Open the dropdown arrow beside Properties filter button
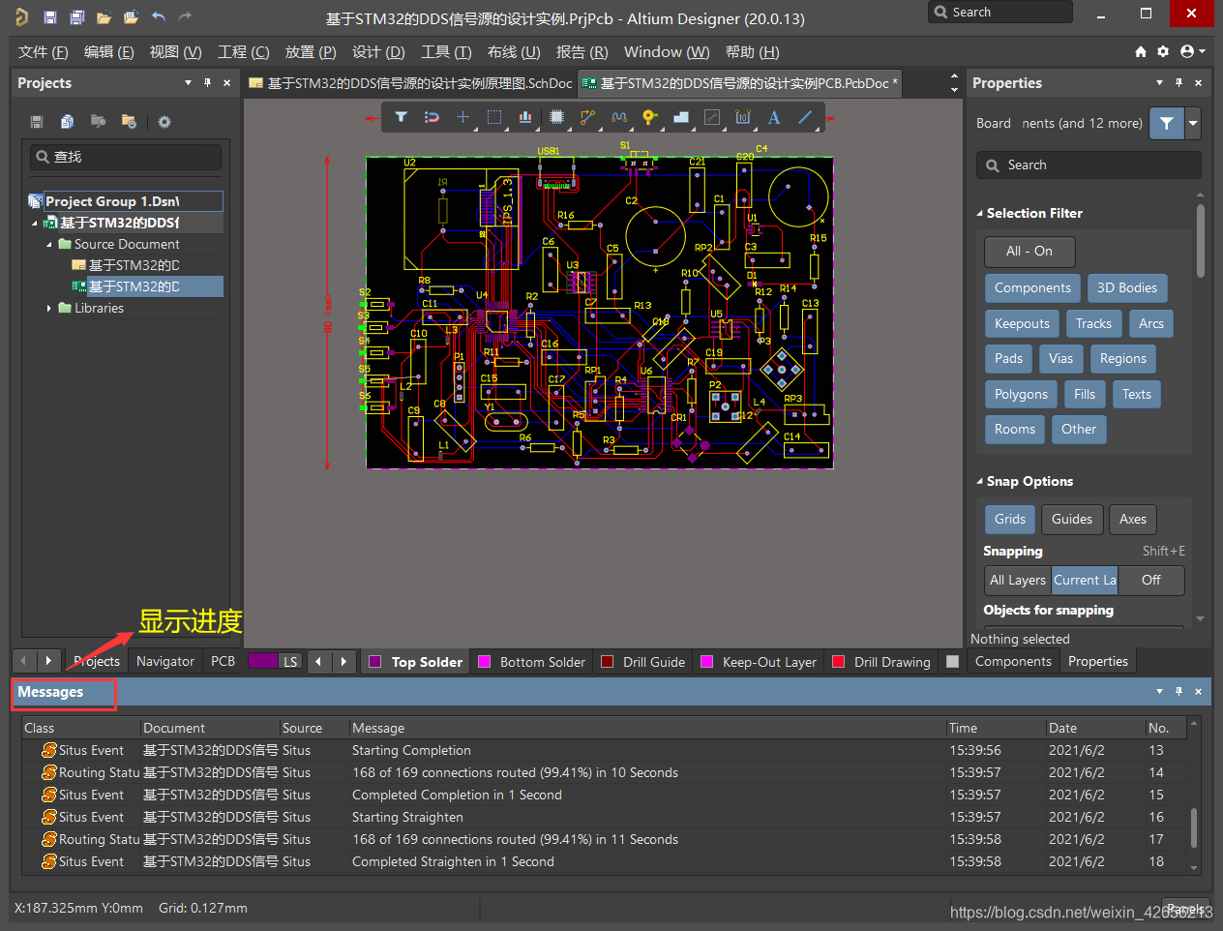 (1193, 123)
